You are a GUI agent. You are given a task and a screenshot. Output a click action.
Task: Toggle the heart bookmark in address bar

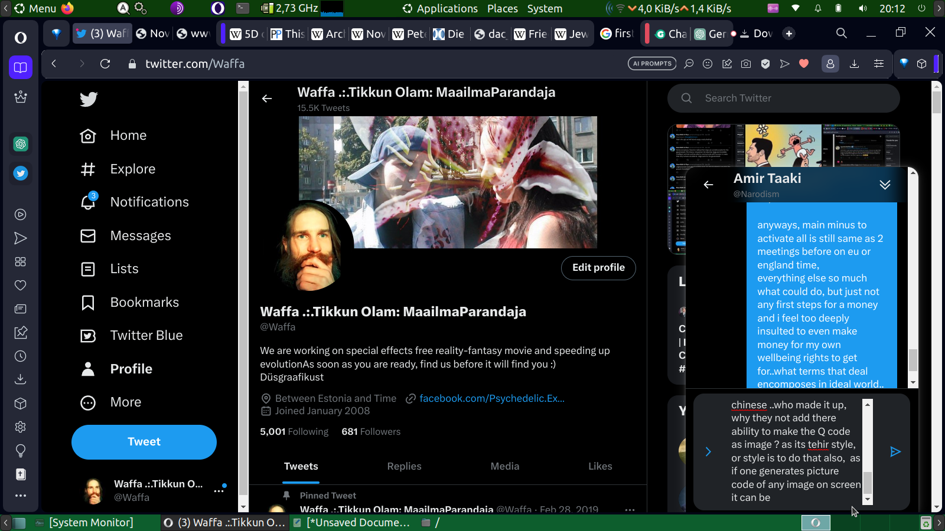(x=804, y=64)
